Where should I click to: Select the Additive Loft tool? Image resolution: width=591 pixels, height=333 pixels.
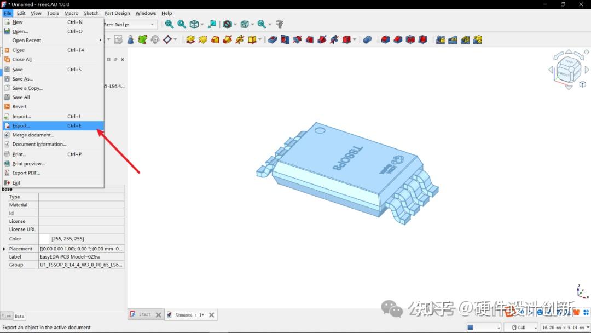pos(215,39)
